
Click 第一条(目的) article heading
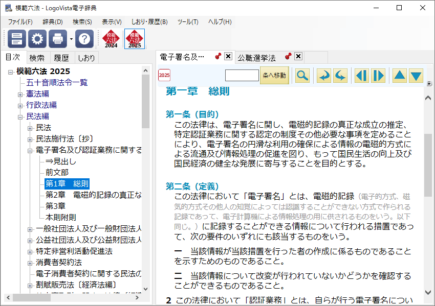(x=192, y=114)
